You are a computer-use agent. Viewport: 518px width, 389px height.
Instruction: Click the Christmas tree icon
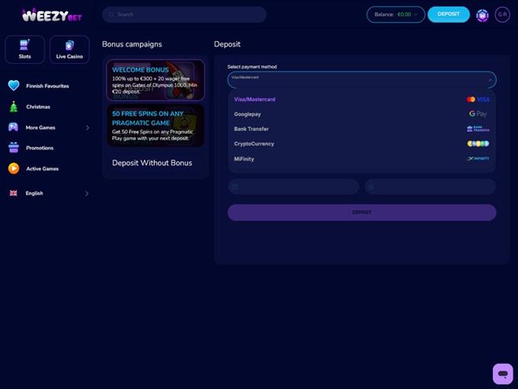click(14, 107)
